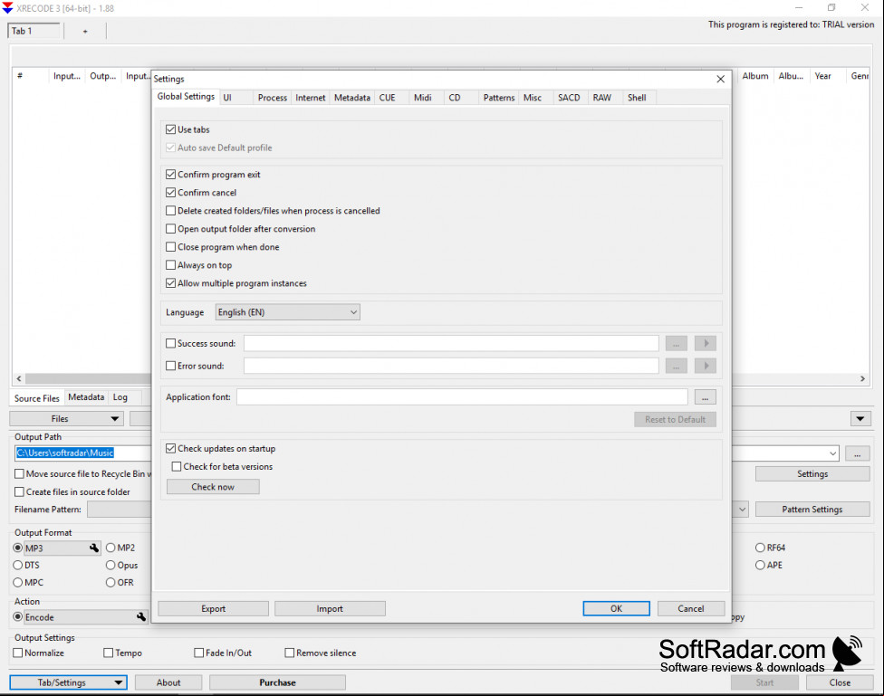Confirm settings with OK
Image resolution: width=884 pixels, height=696 pixels.
(x=616, y=608)
